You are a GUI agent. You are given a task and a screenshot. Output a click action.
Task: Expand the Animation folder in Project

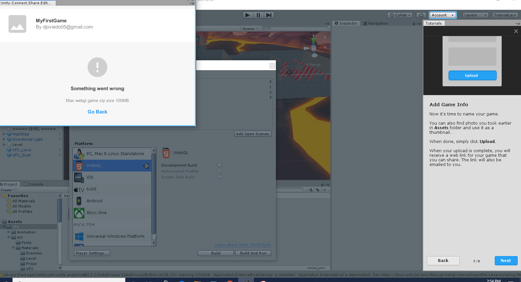coord(9,232)
